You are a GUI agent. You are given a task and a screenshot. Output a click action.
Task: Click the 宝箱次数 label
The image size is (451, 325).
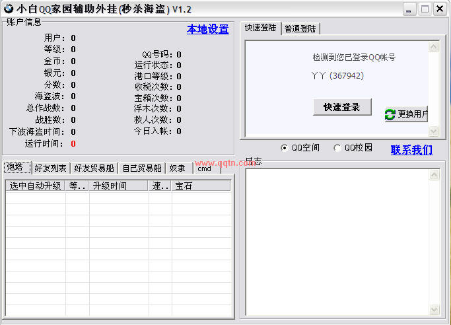153,98
